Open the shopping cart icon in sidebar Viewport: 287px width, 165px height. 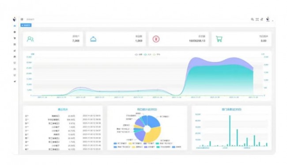15,38
